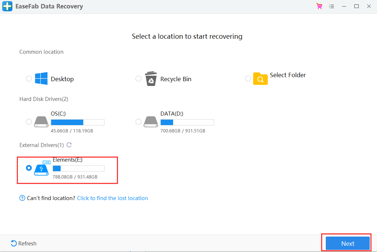The width and height of the screenshot is (377, 252).
Task: Refresh external drivers list icon
Action: [69, 145]
